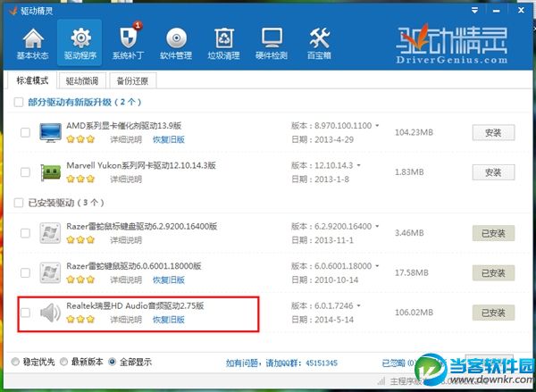Click 已安装 button for Razer 3.46MB driver
This screenshot has height=392, width=536.
(493, 233)
